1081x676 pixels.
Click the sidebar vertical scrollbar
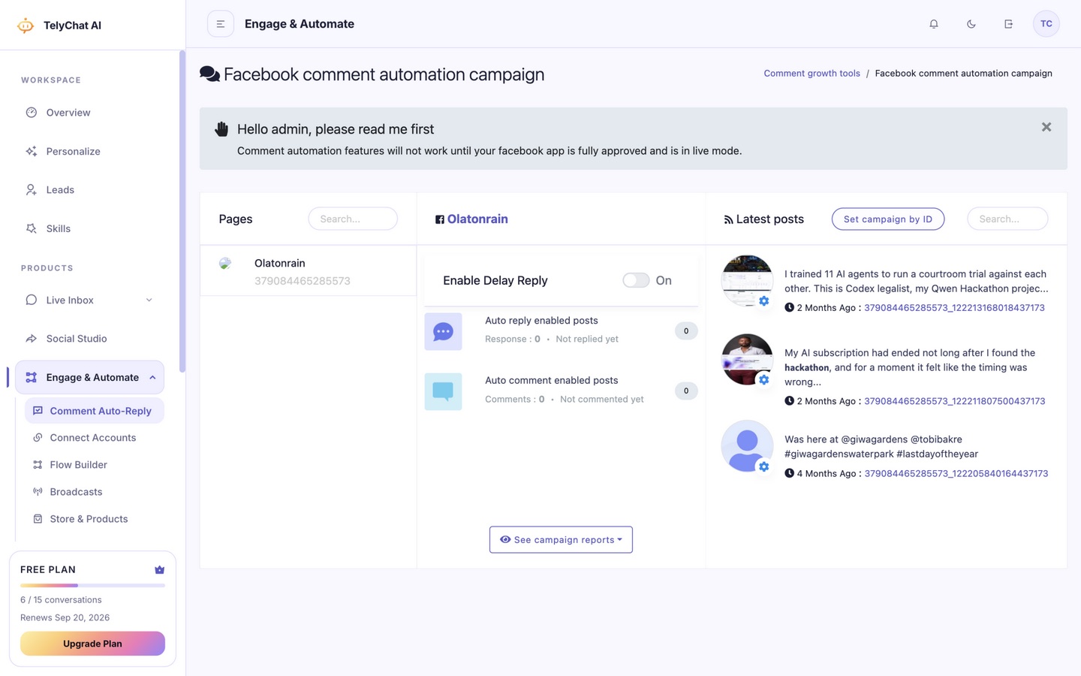(182, 212)
